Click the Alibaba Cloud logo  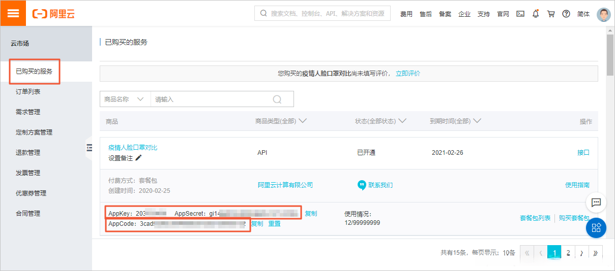click(53, 14)
